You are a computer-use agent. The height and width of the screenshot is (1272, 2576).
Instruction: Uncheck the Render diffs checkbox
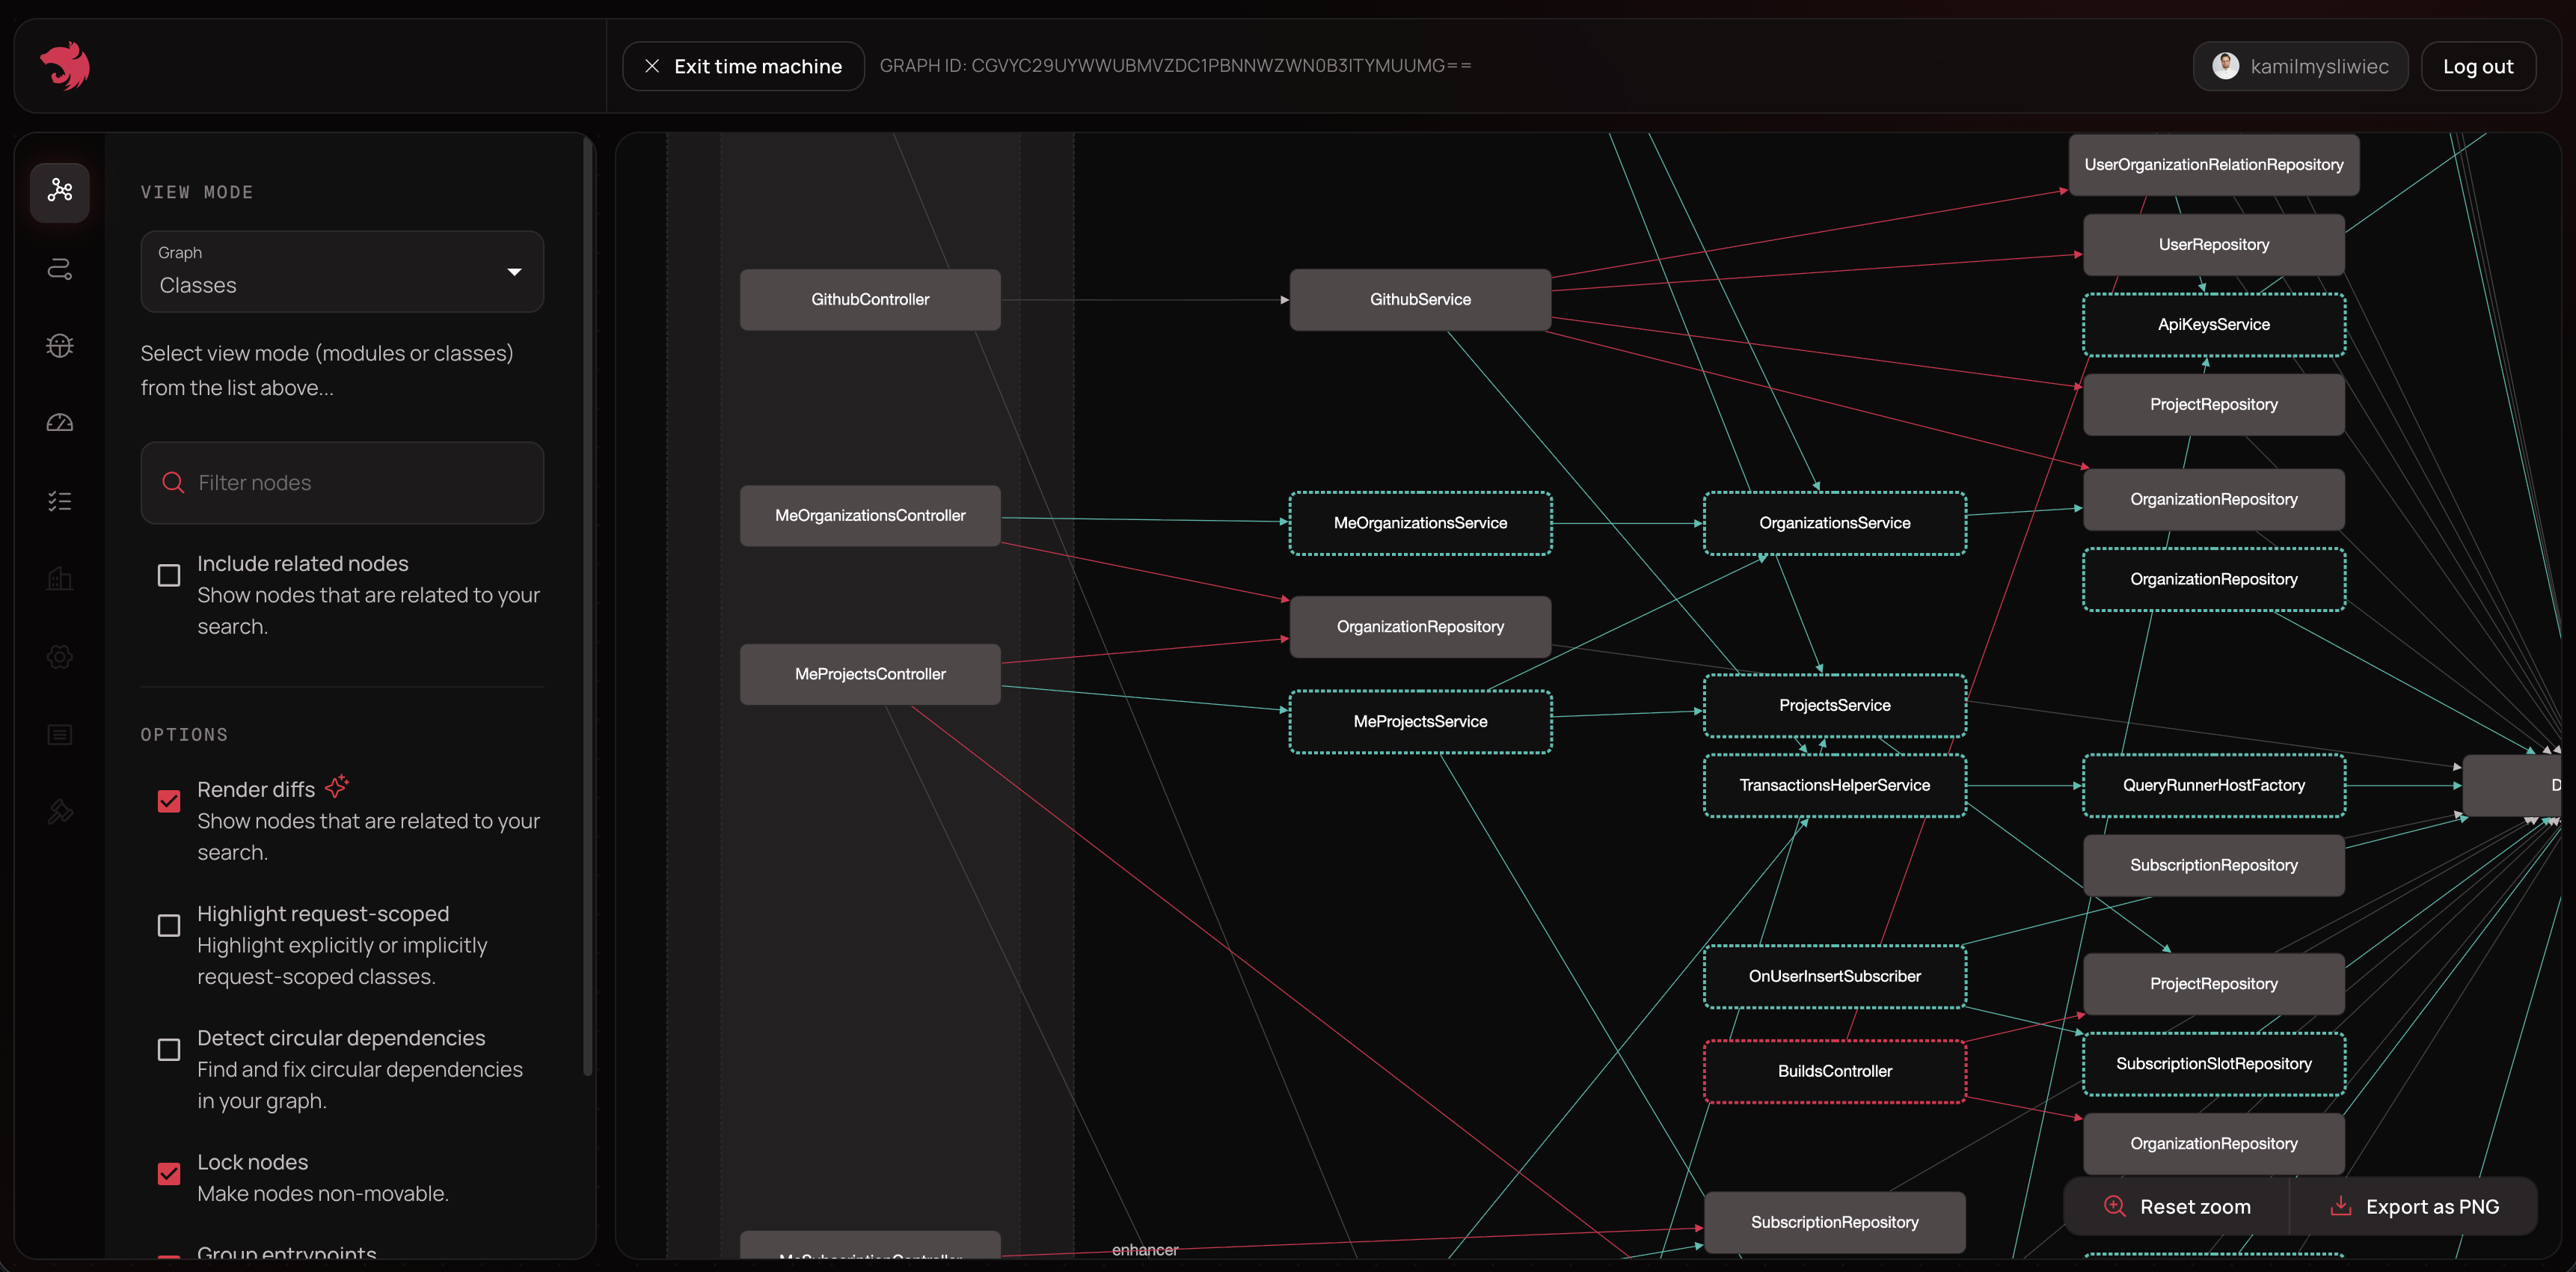(x=169, y=801)
